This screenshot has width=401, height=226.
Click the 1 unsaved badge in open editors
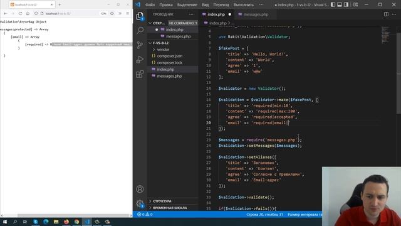tap(183, 23)
